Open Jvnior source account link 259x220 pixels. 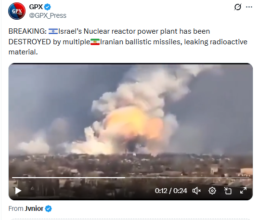pyautogui.click(x=34, y=208)
